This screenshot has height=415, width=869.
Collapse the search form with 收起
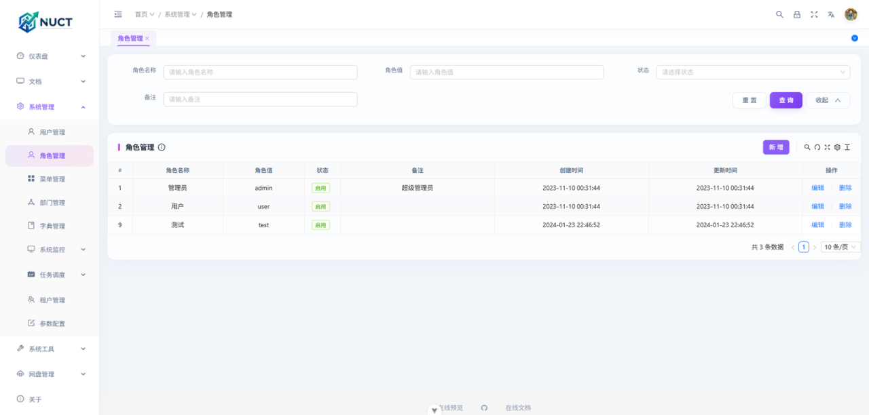[828, 100]
